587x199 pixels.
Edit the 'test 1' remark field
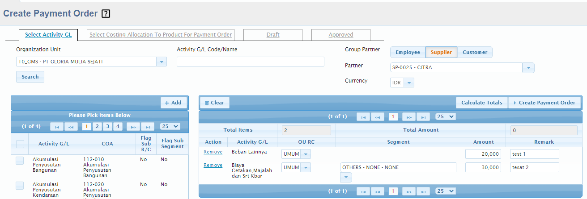tap(535, 154)
